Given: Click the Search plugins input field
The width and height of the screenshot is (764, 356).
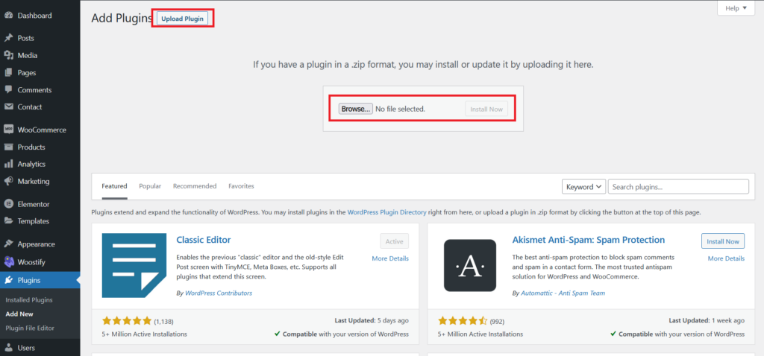Looking at the screenshot, I should click(678, 187).
